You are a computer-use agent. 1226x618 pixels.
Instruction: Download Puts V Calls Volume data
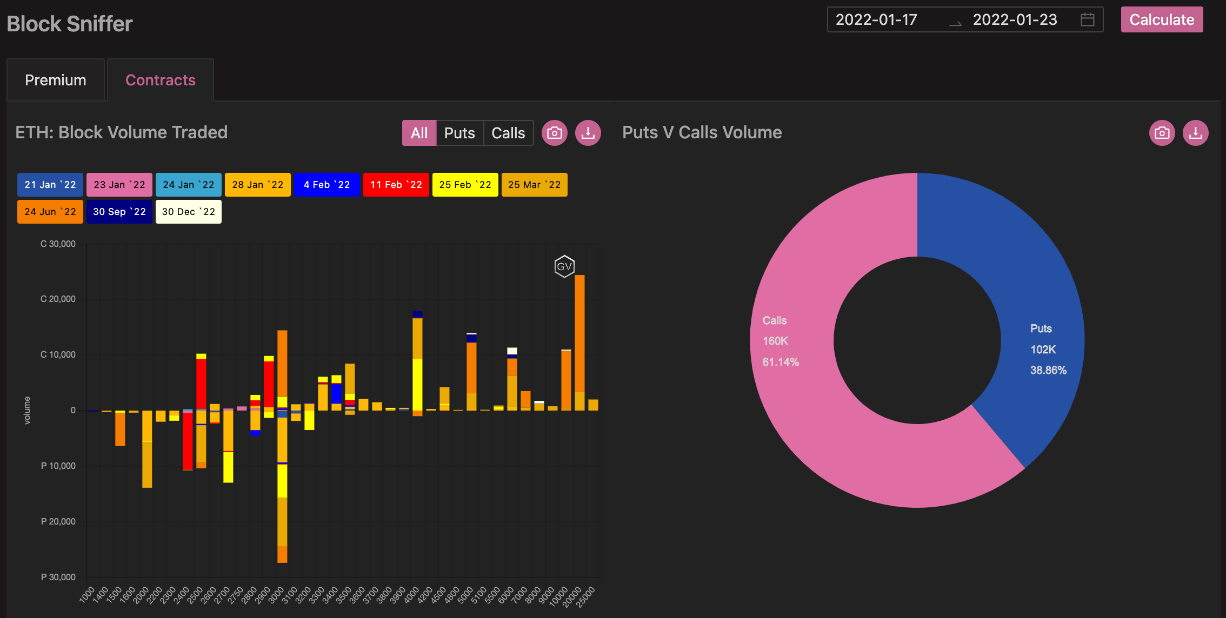[x=1196, y=133]
